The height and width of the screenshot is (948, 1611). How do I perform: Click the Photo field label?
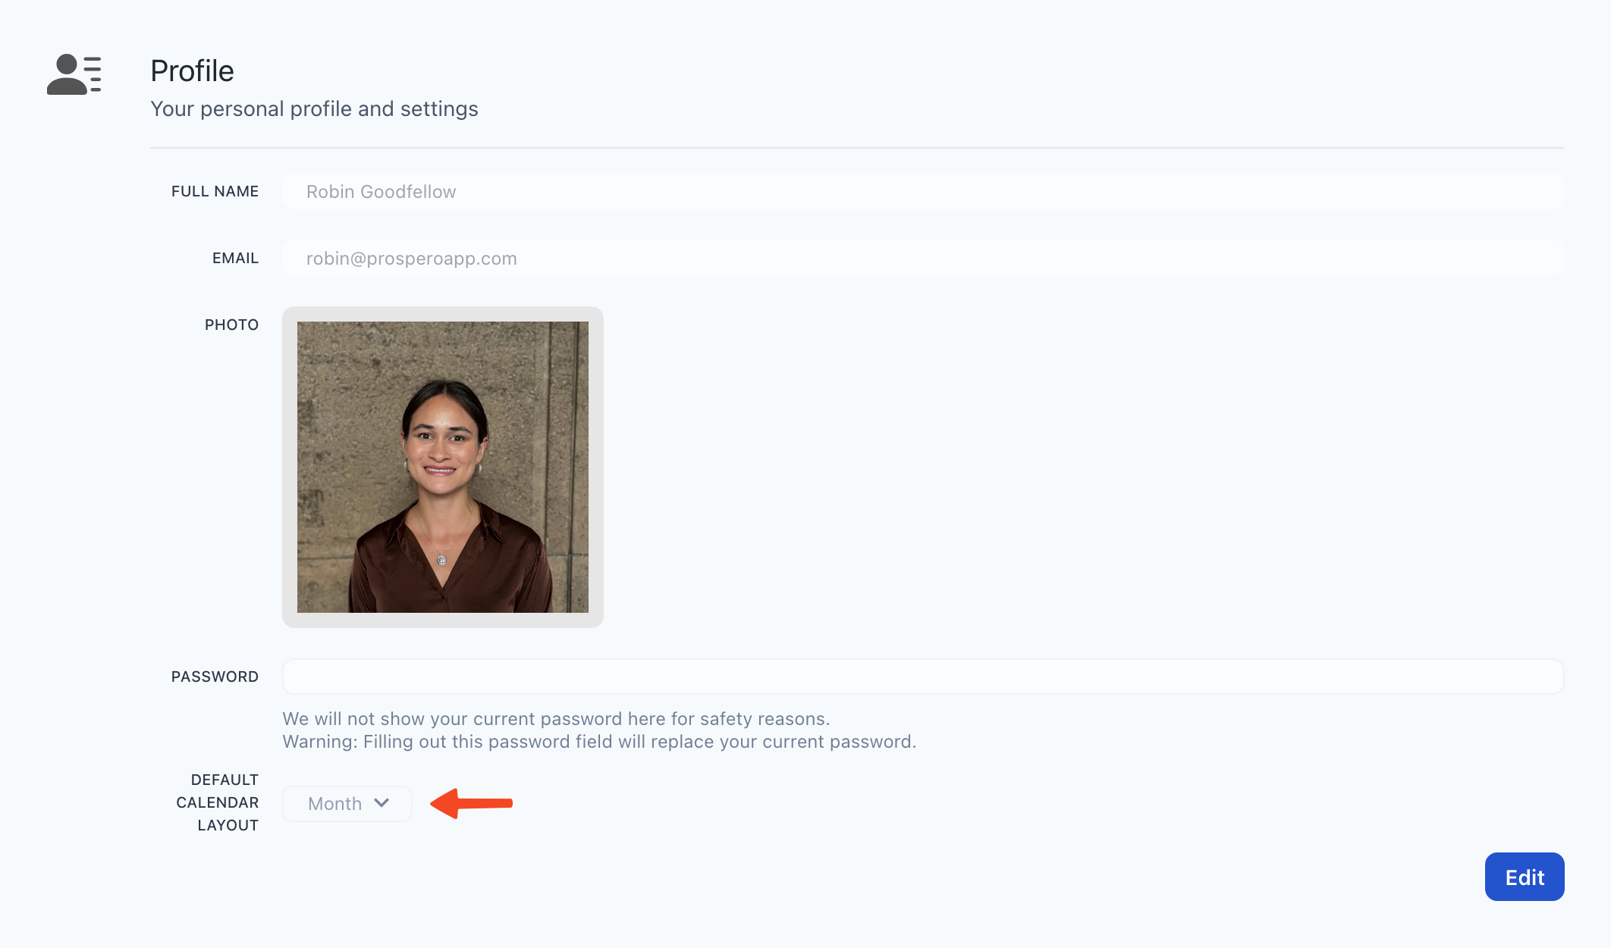pyautogui.click(x=231, y=325)
